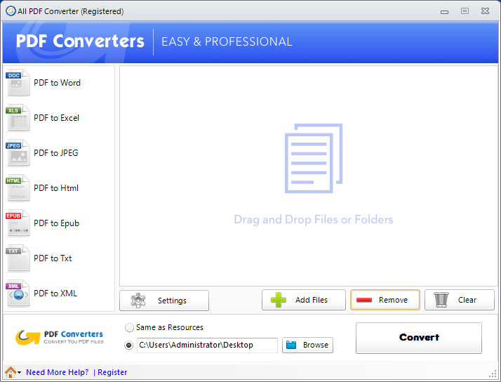Choose the PDF to XML text label
This screenshot has height=382, width=501.
click(55, 294)
